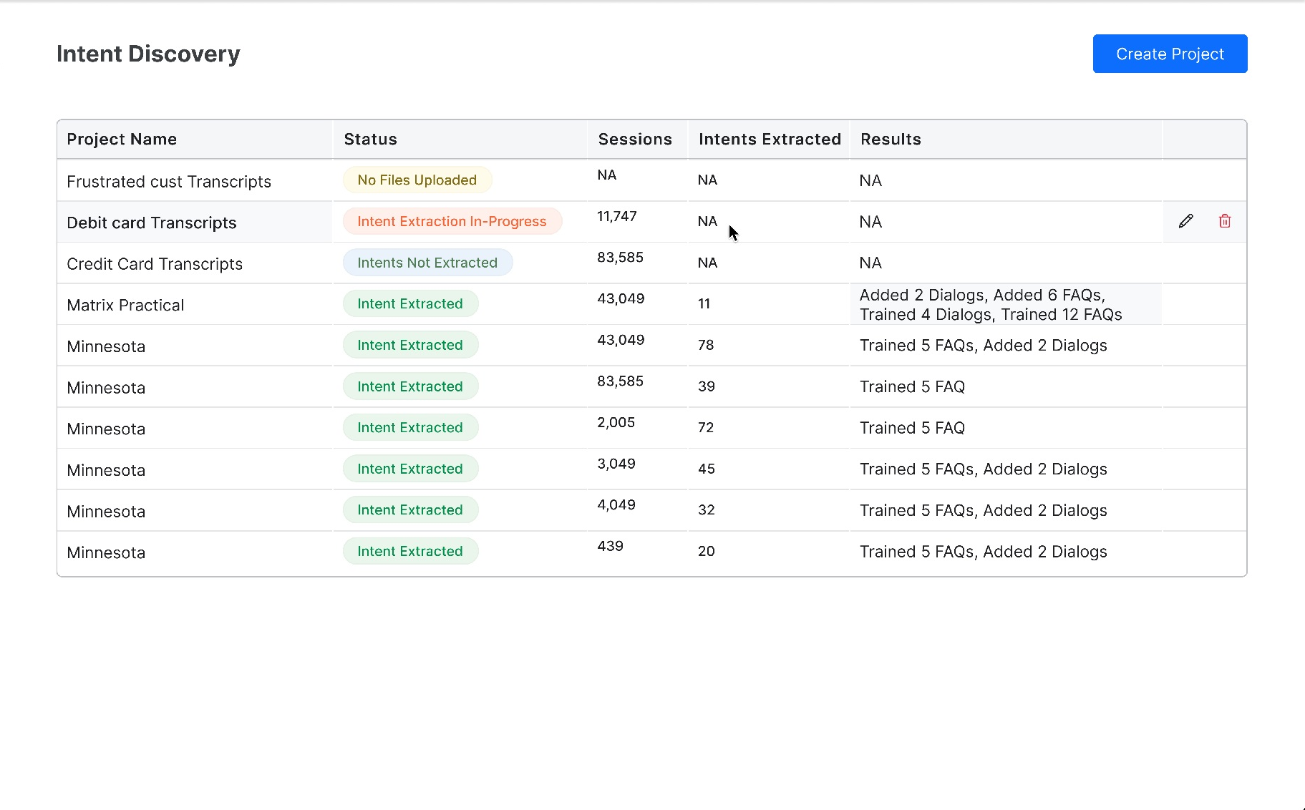
Task: Click the Intent Extracted badge for Matrix Practical
Action: tap(410, 304)
